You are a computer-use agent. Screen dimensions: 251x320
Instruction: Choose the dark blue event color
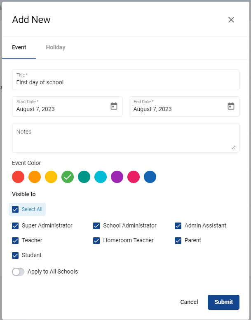click(x=150, y=177)
